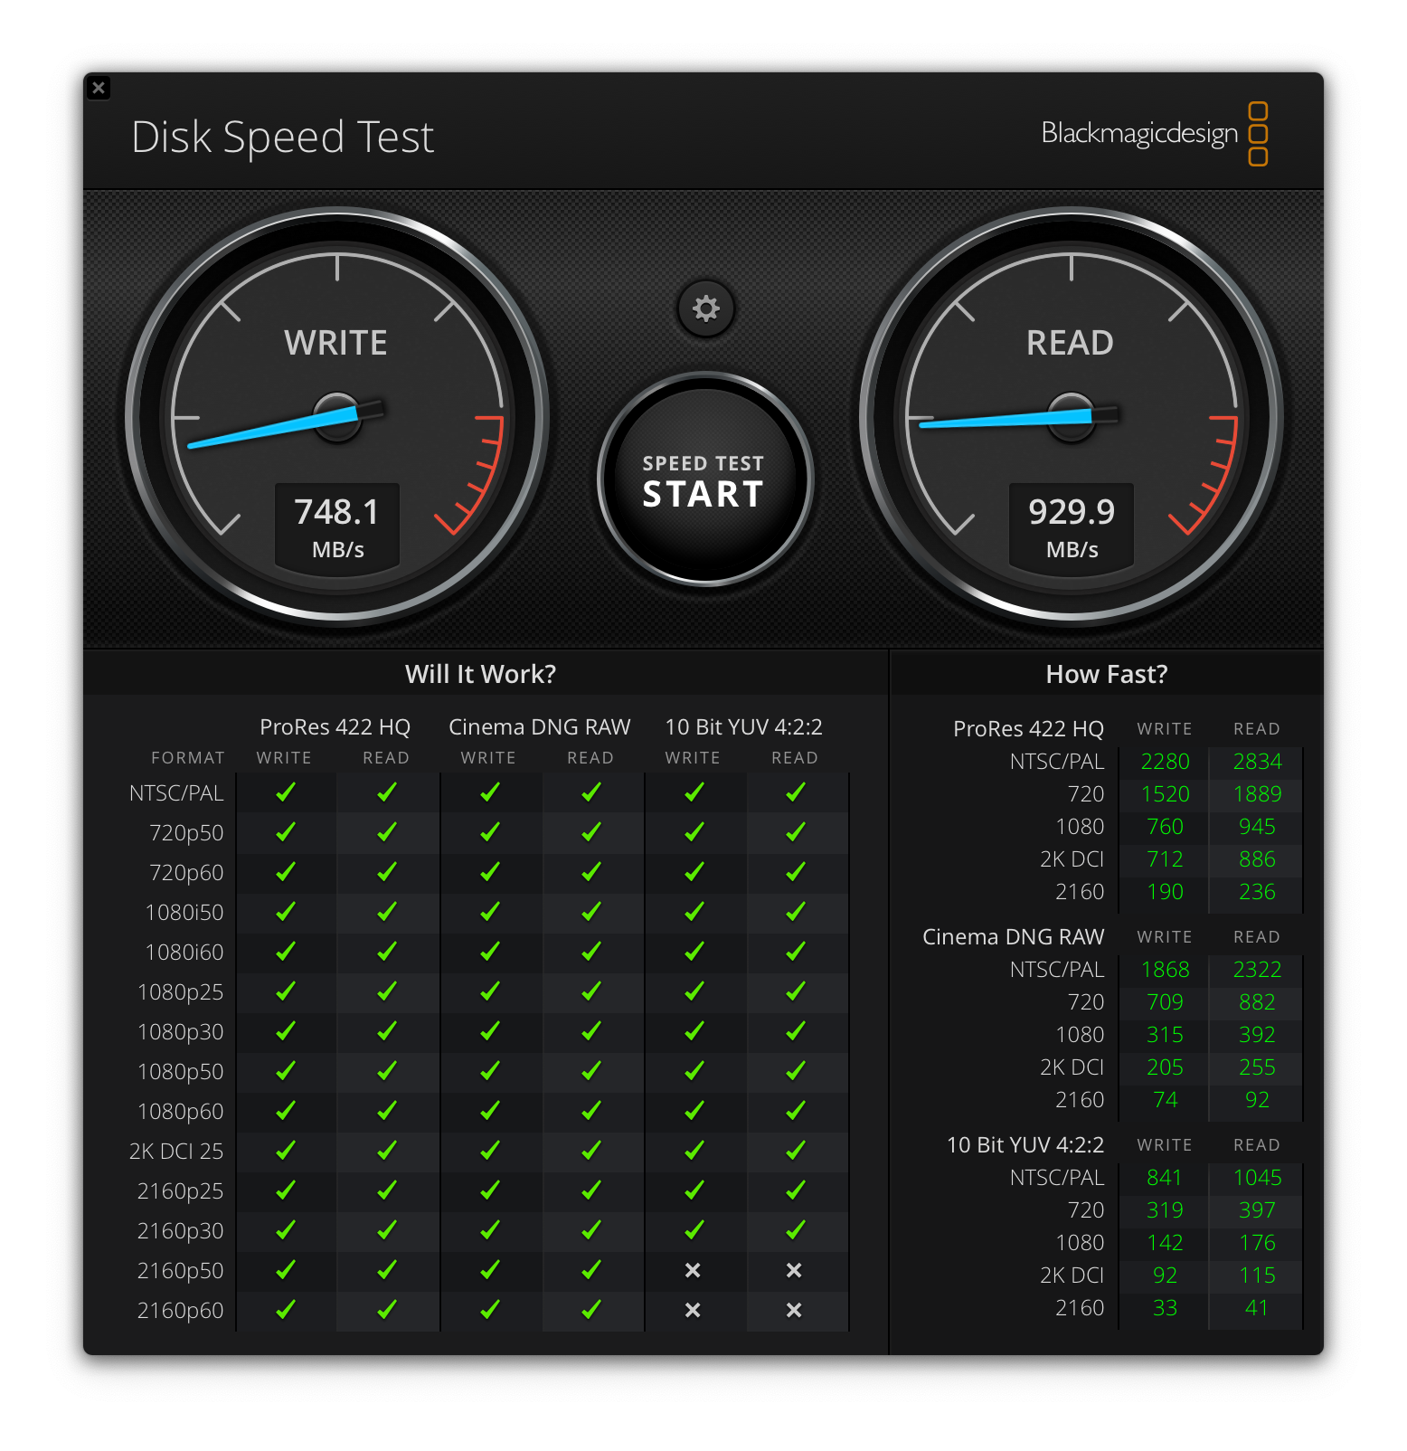1407x1451 pixels.
Task: Click 1080p50 Cinema DNG write checkmark
Action: click(490, 1071)
